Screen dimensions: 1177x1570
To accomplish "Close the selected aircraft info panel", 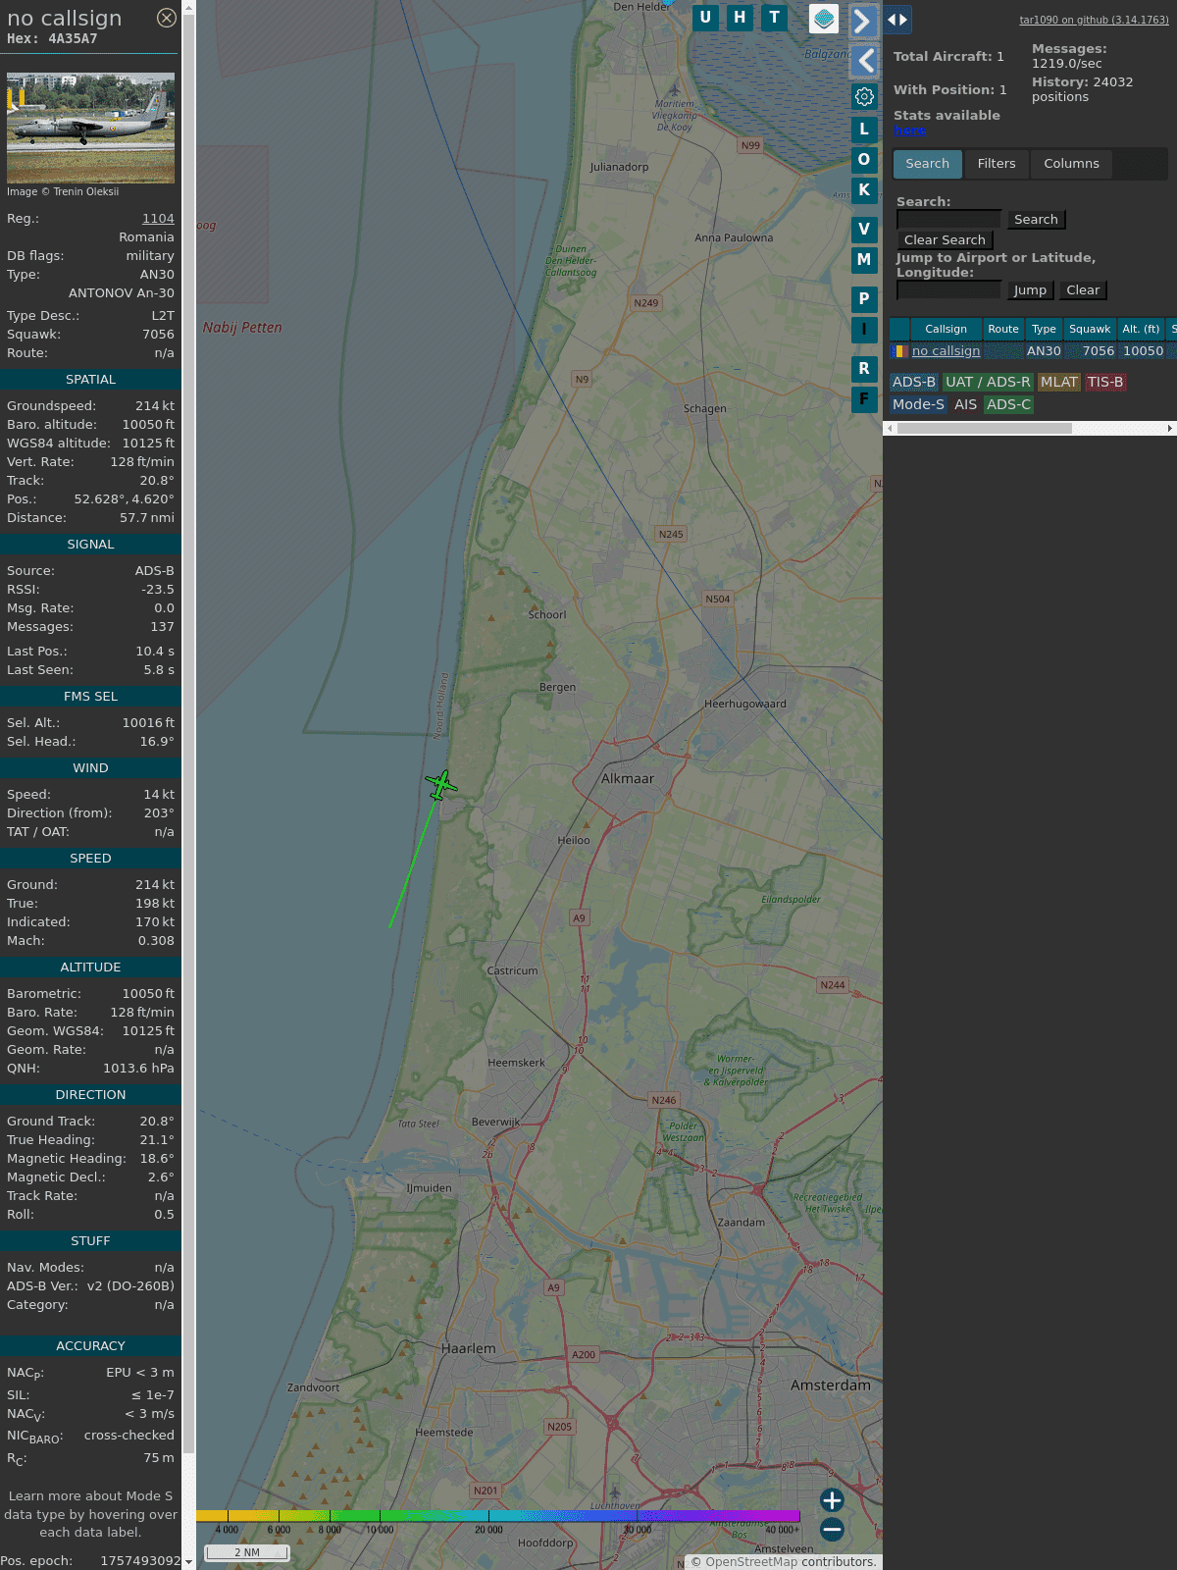I will pos(167,18).
